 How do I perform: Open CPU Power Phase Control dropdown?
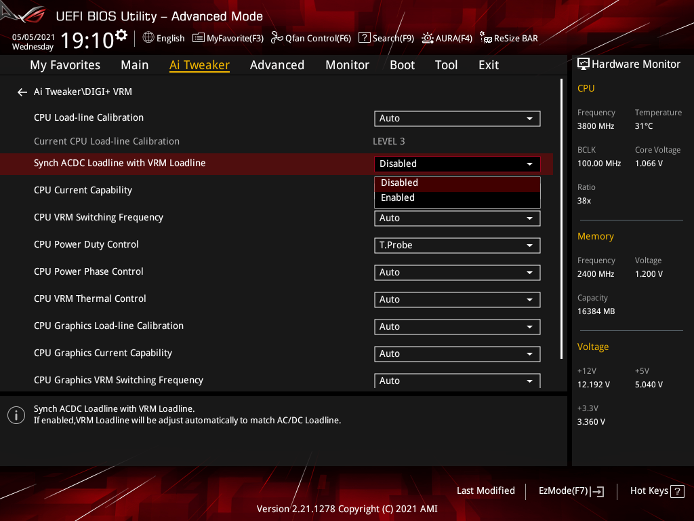coord(457,273)
